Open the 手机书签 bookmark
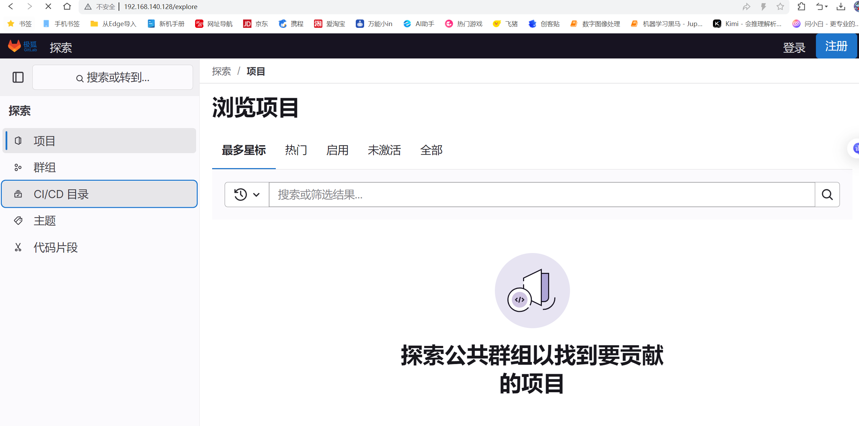Image resolution: width=859 pixels, height=426 pixels. point(61,24)
